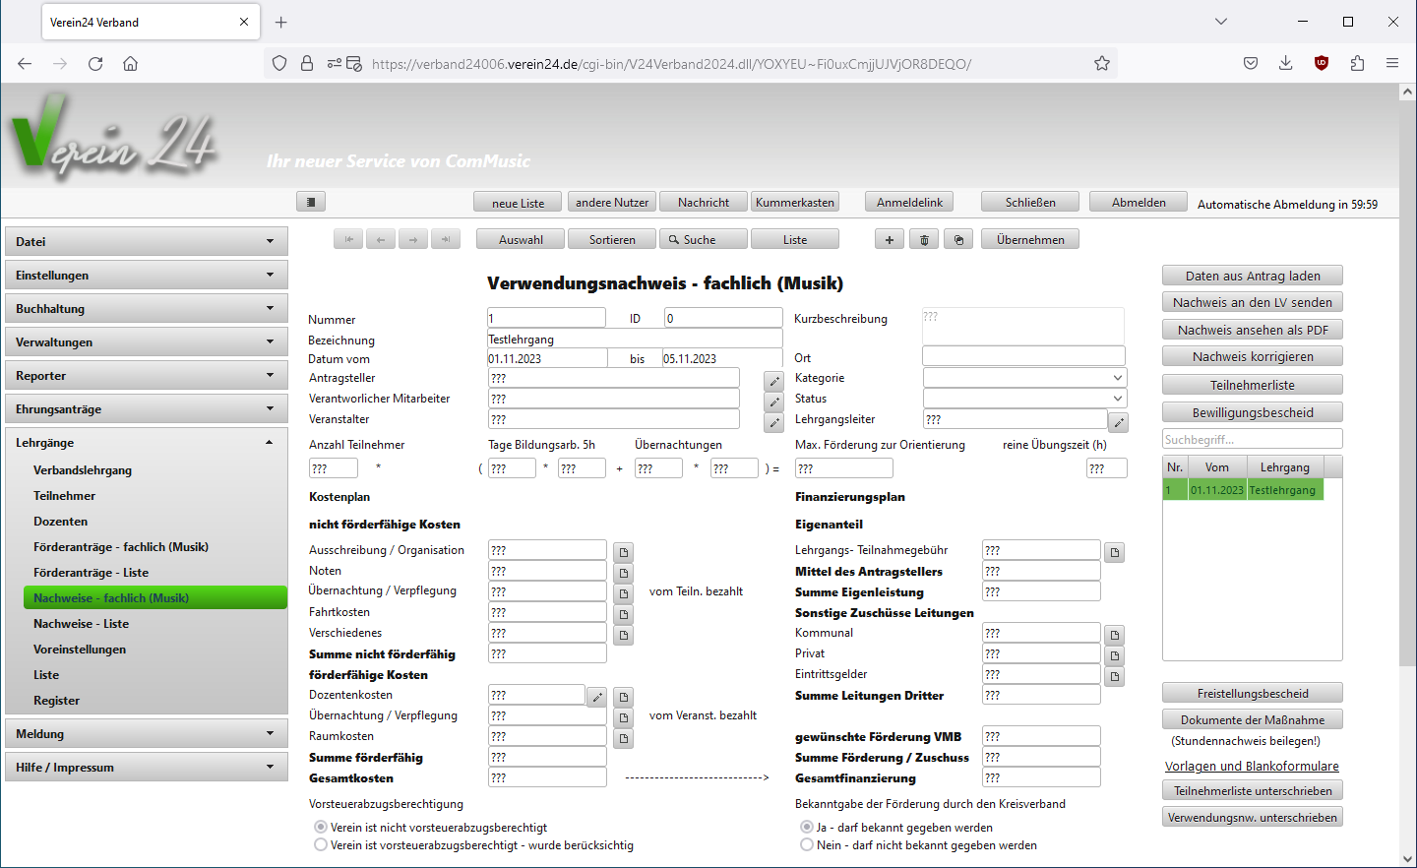Expand the Verwaltungen menu section
This screenshot has width=1417, height=868.
[147, 341]
